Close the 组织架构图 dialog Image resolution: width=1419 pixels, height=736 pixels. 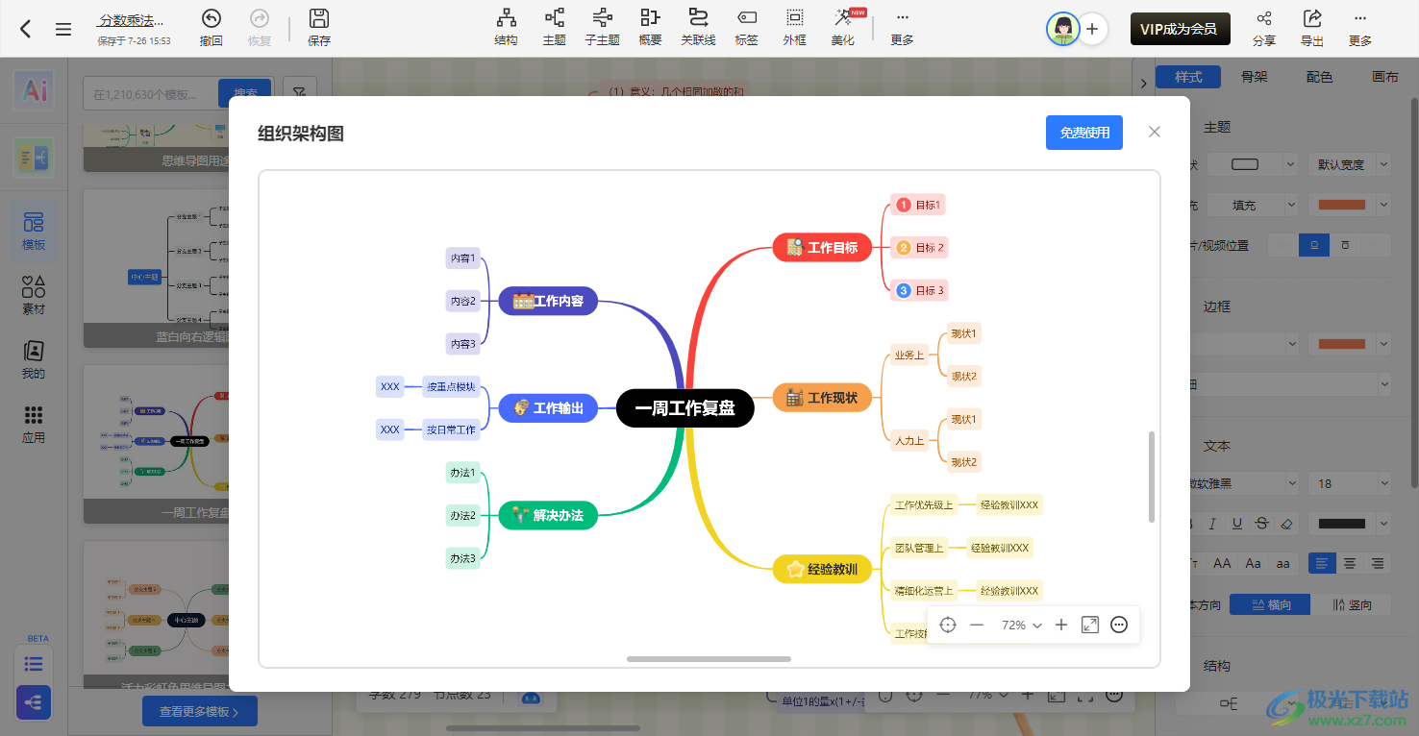pyautogui.click(x=1155, y=132)
